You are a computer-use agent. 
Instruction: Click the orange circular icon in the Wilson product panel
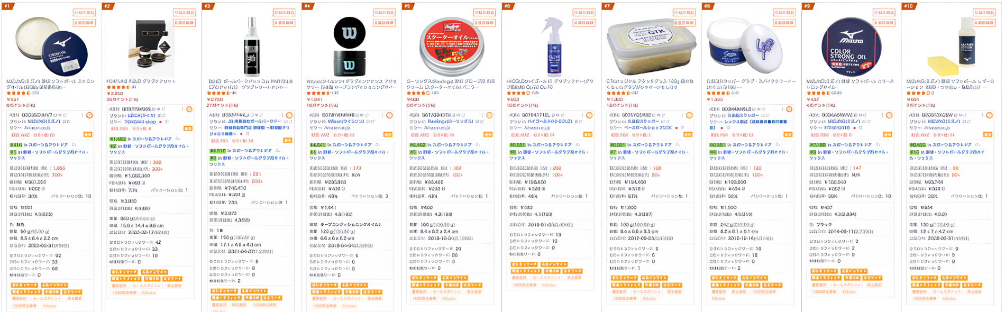point(389,115)
